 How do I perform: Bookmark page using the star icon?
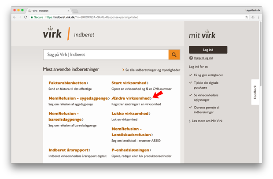[247, 17]
